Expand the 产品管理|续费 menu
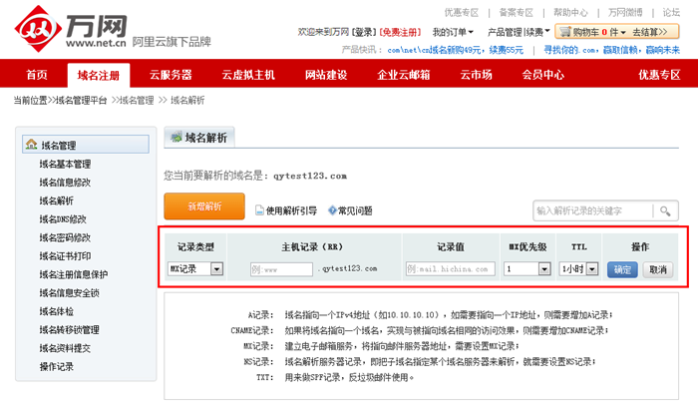 point(519,32)
